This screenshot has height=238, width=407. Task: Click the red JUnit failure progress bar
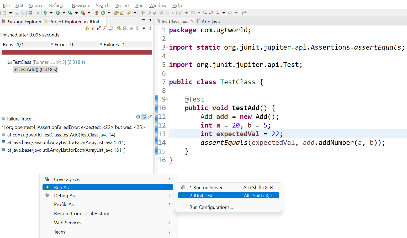[77, 52]
